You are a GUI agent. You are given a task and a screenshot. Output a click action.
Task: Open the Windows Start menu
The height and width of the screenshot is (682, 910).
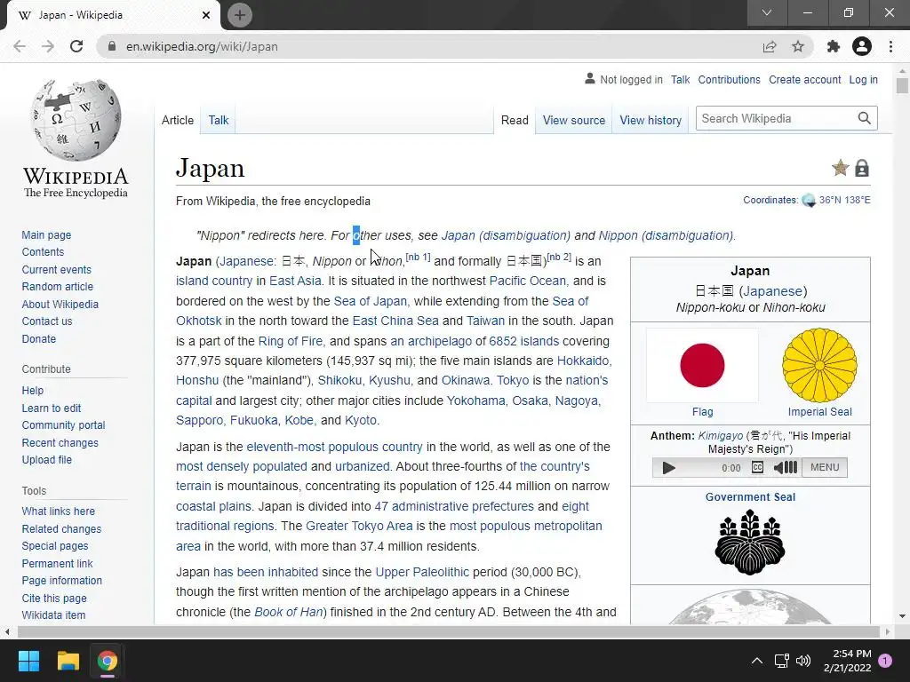tap(28, 661)
